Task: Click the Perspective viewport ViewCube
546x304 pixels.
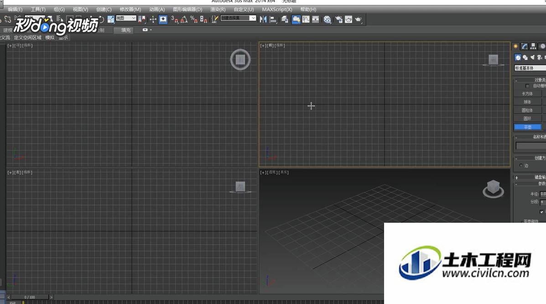Action: coord(493,189)
